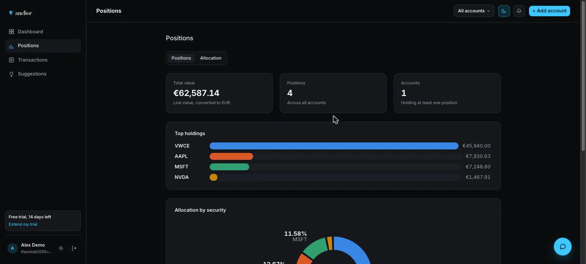Click the VWCE ticker label

click(x=182, y=146)
